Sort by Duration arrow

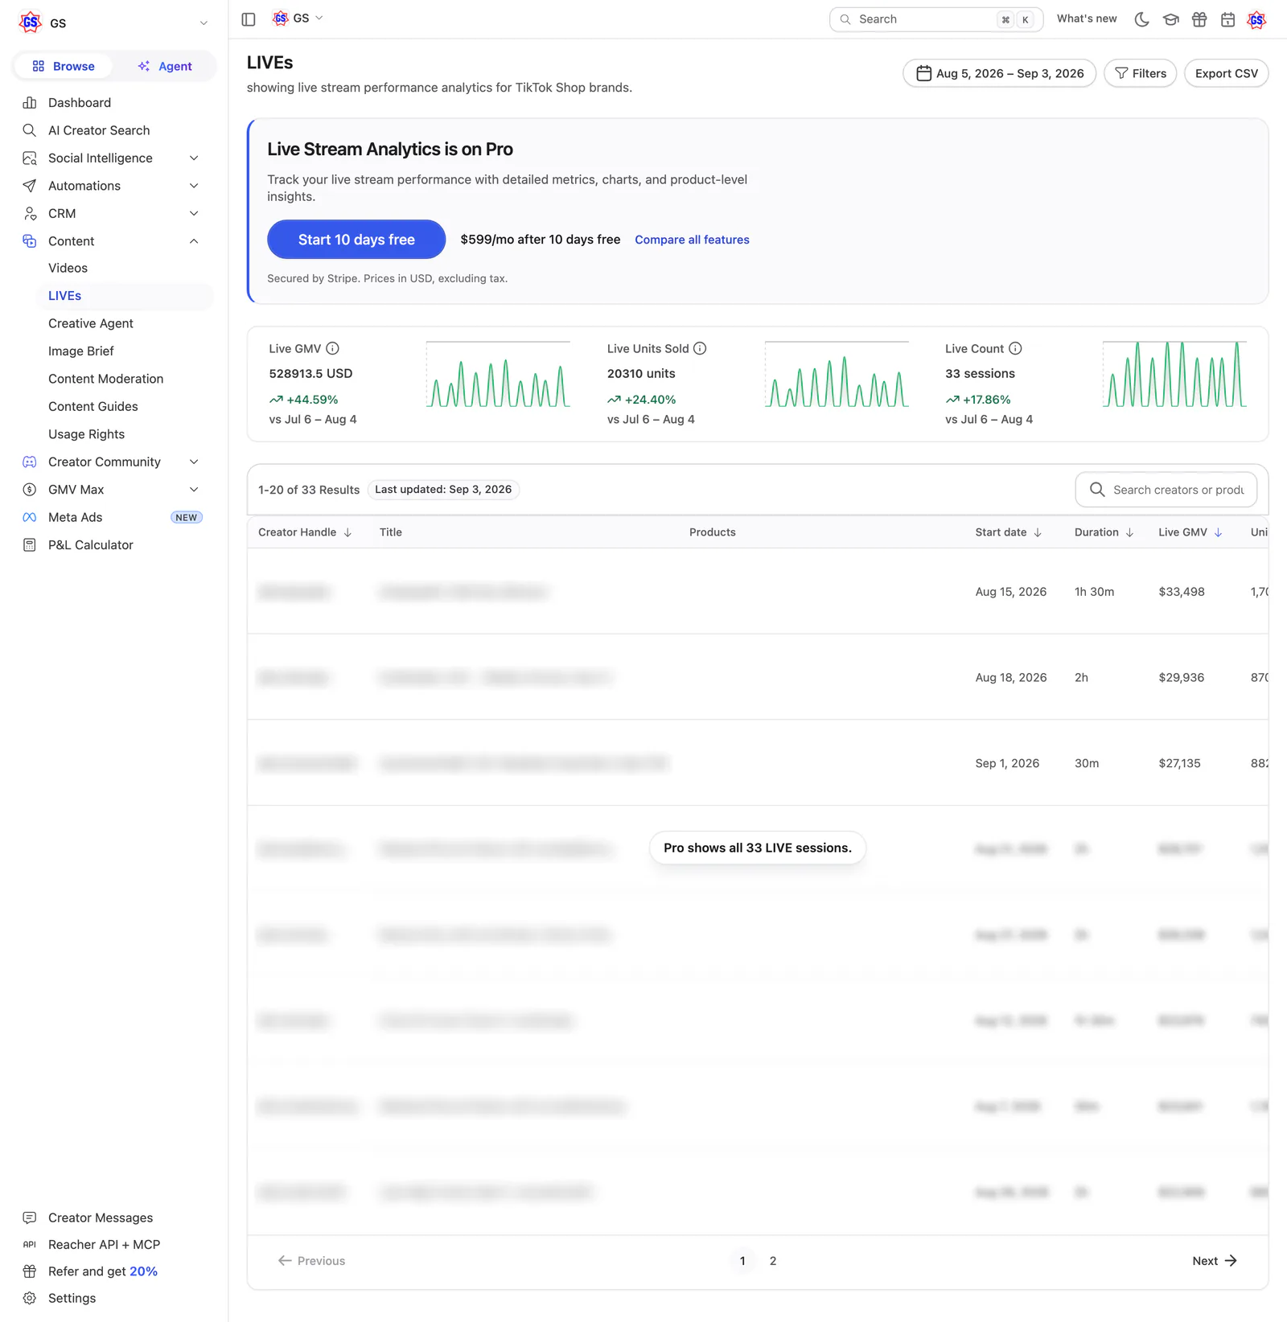pos(1129,532)
